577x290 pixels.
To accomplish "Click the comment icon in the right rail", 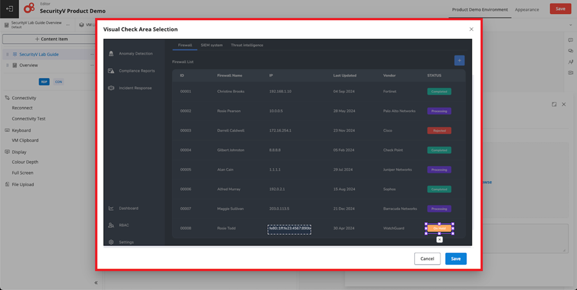I will click(571, 40).
